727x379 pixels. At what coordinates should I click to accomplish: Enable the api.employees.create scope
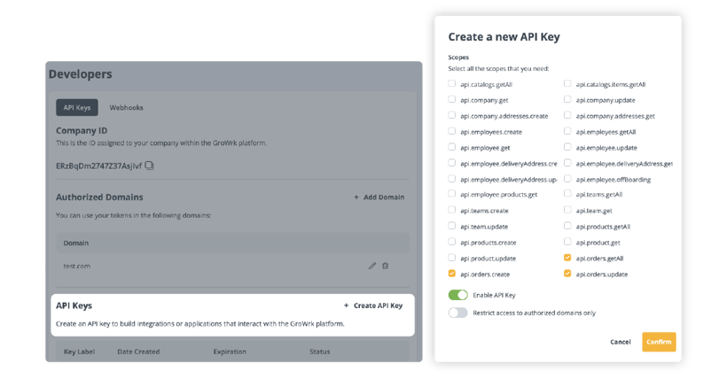[451, 131]
